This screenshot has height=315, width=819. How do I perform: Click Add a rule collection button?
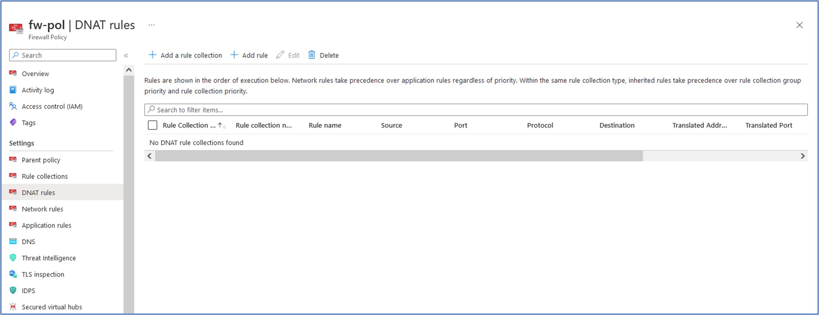pyautogui.click(x=185, y=55)
